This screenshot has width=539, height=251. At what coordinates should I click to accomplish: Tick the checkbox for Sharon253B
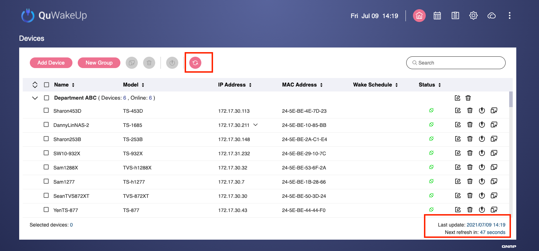pos(46,139)
